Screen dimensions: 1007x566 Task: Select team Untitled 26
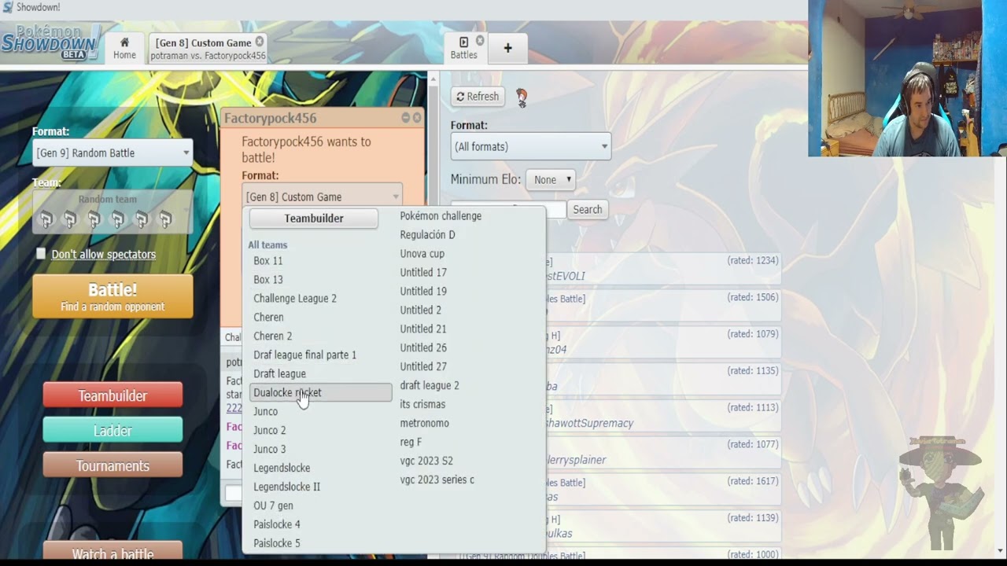coord(467,348)
